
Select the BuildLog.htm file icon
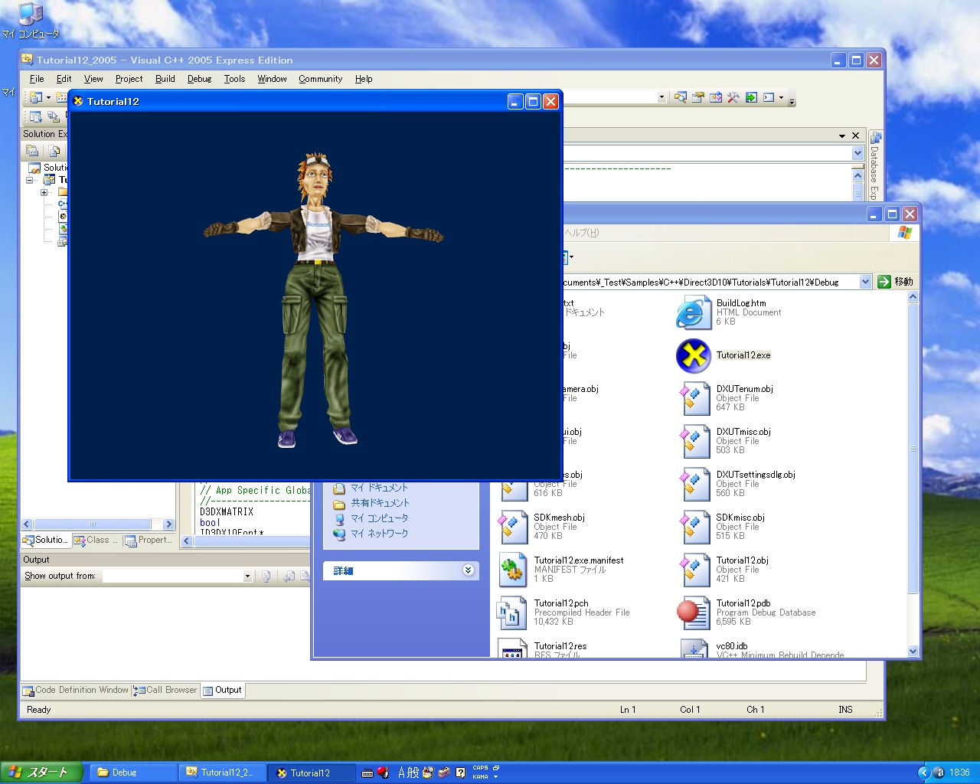693,312
